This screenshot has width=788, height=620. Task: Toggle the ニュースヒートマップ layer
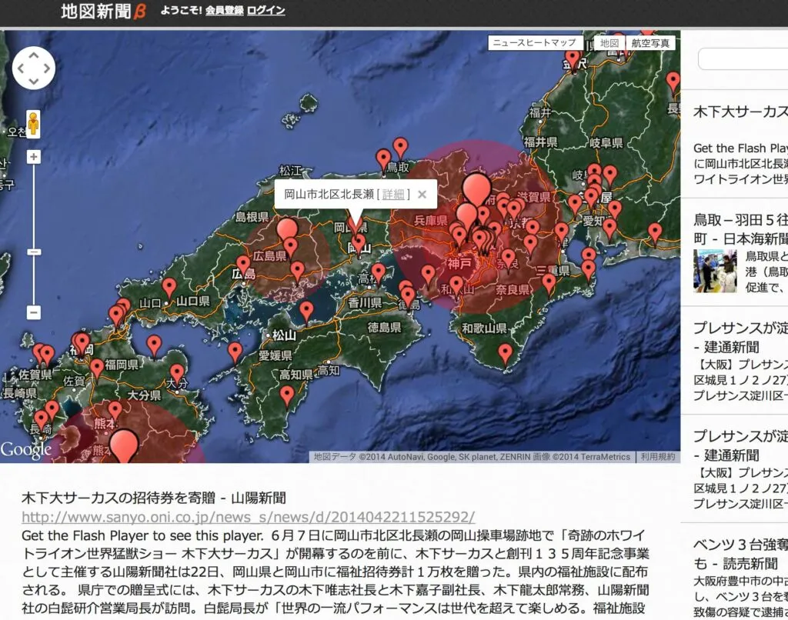534,43
